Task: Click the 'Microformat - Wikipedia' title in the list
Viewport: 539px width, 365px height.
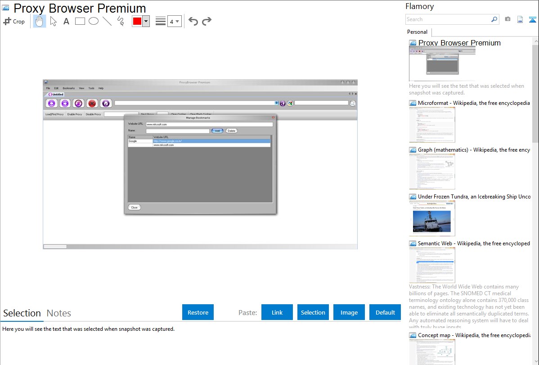Action: point(474,103)
